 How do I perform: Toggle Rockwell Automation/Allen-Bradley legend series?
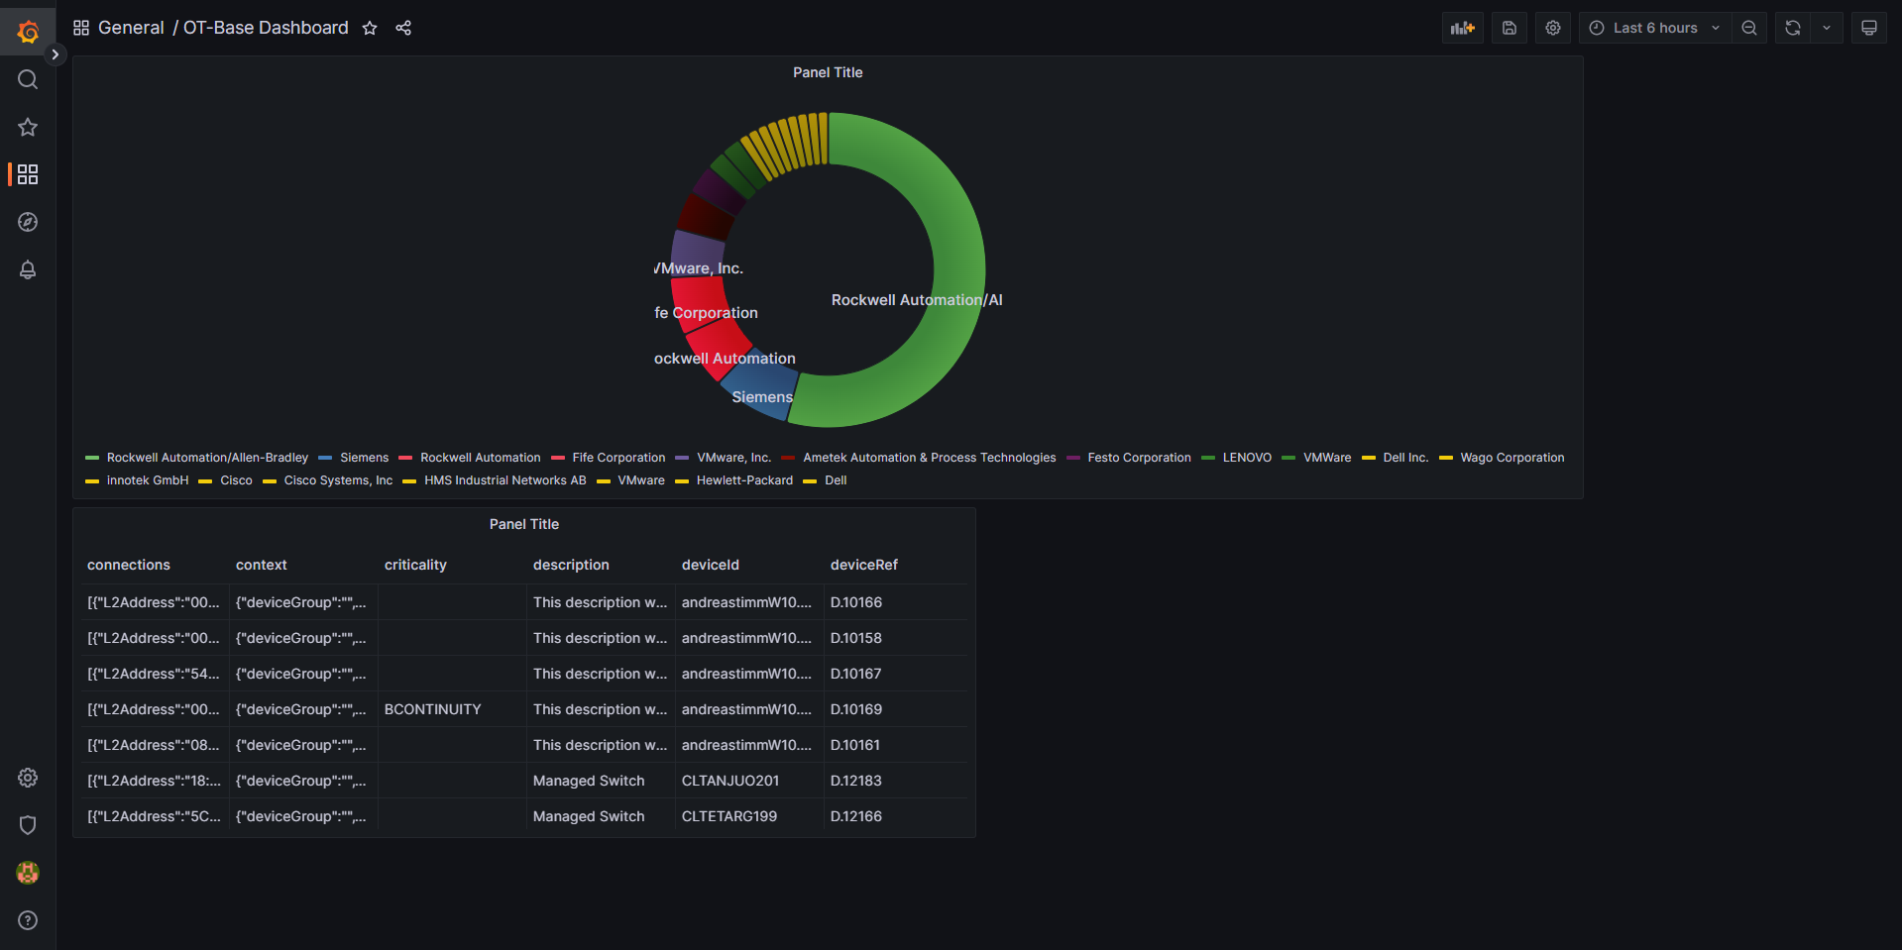point(207,458)
